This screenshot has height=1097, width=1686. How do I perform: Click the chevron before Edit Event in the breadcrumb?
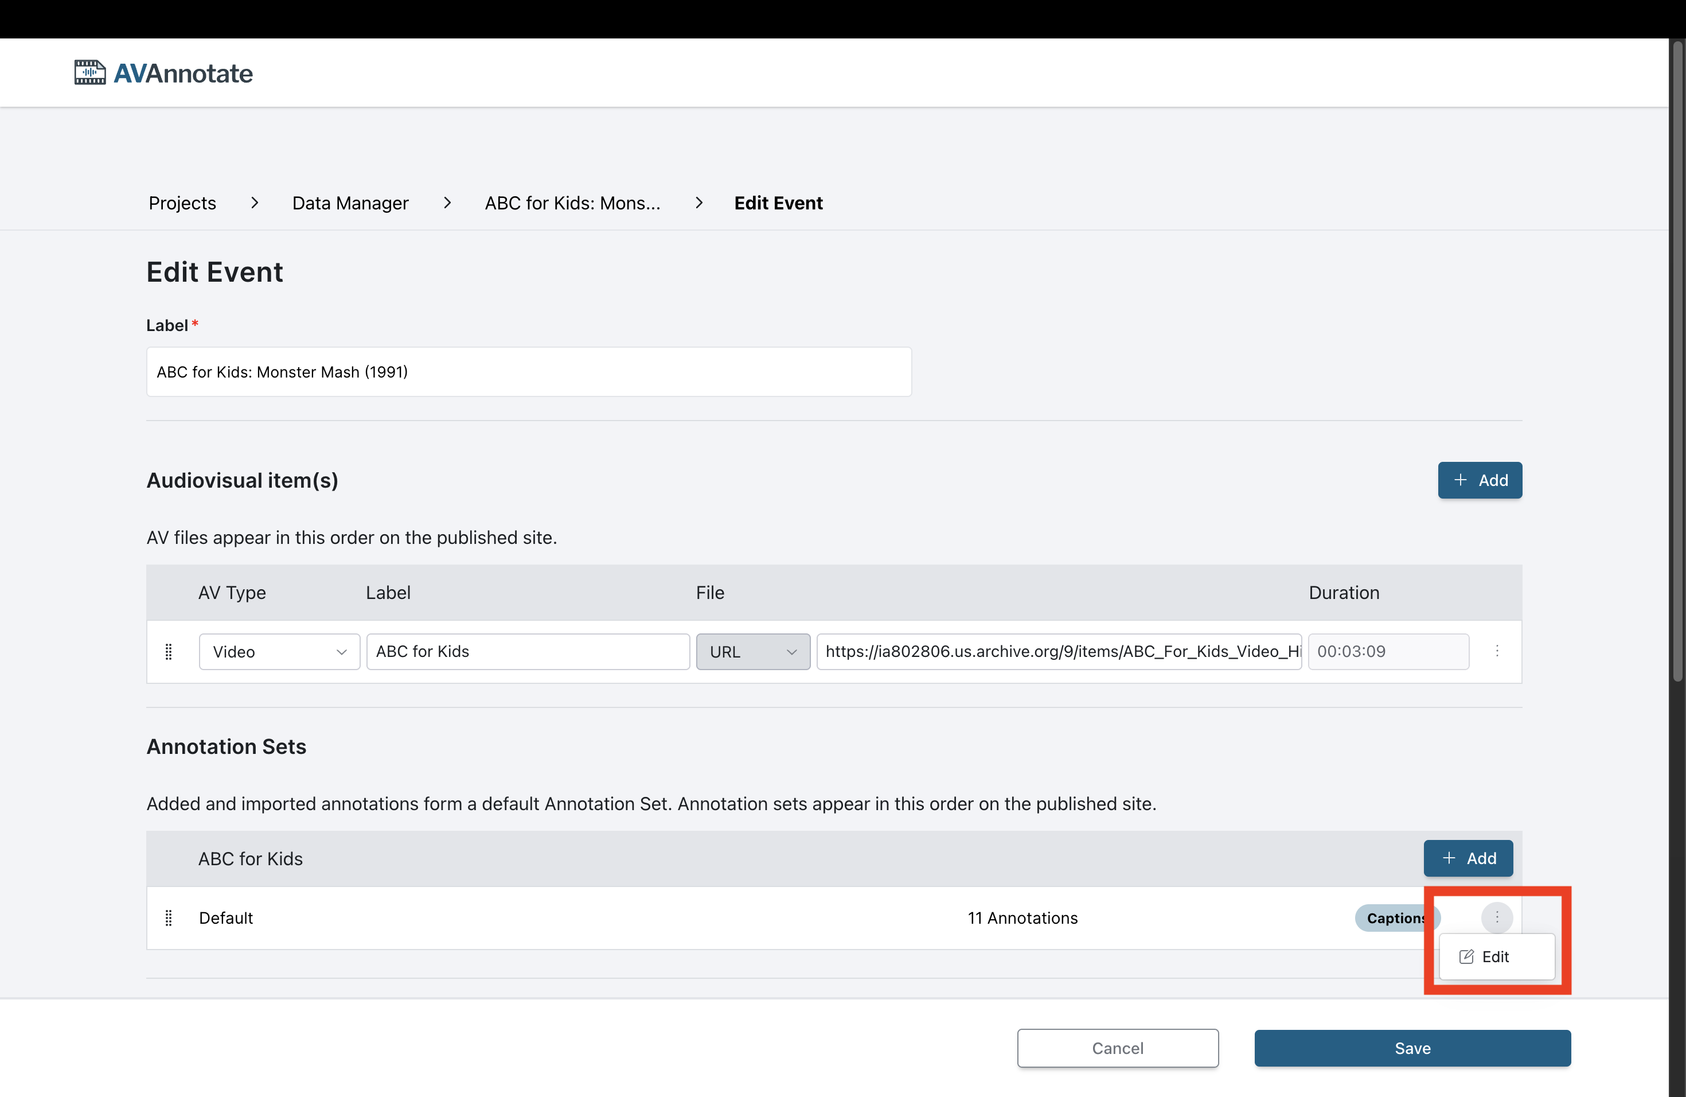point(698,203)
